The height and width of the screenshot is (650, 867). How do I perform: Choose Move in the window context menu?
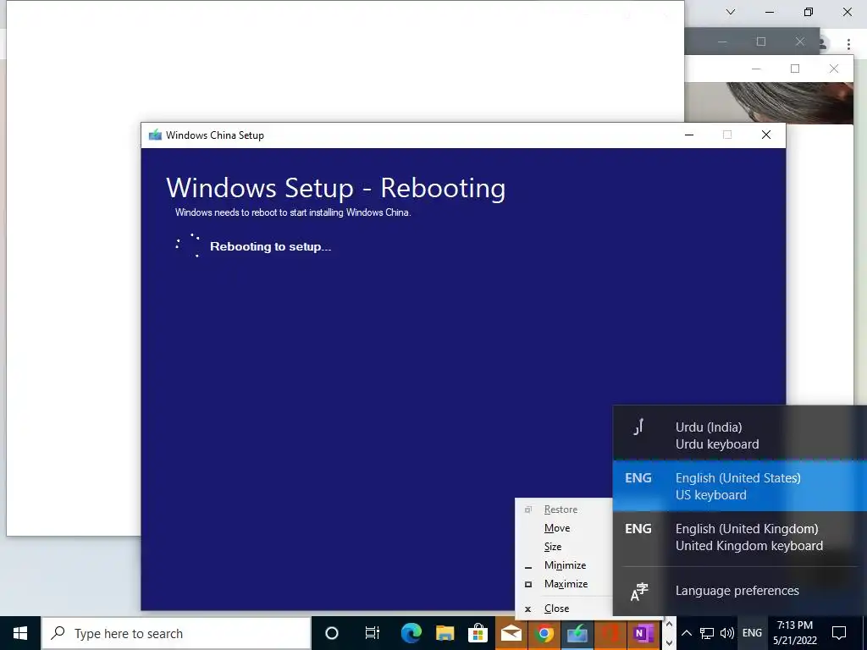tap(564, 528)
